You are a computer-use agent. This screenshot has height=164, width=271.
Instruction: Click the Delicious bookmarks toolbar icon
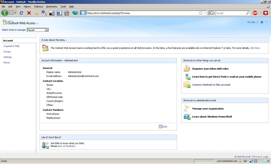[x=52, y=13]
